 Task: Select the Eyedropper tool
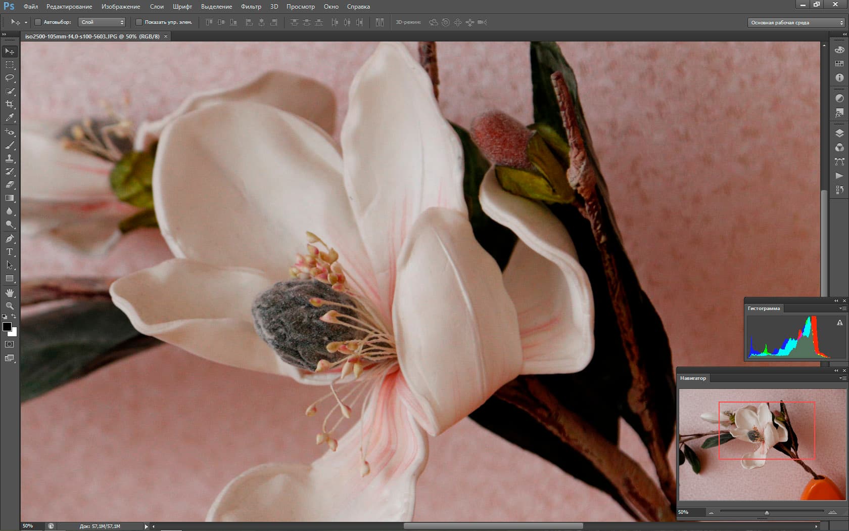tap(10, 117)
